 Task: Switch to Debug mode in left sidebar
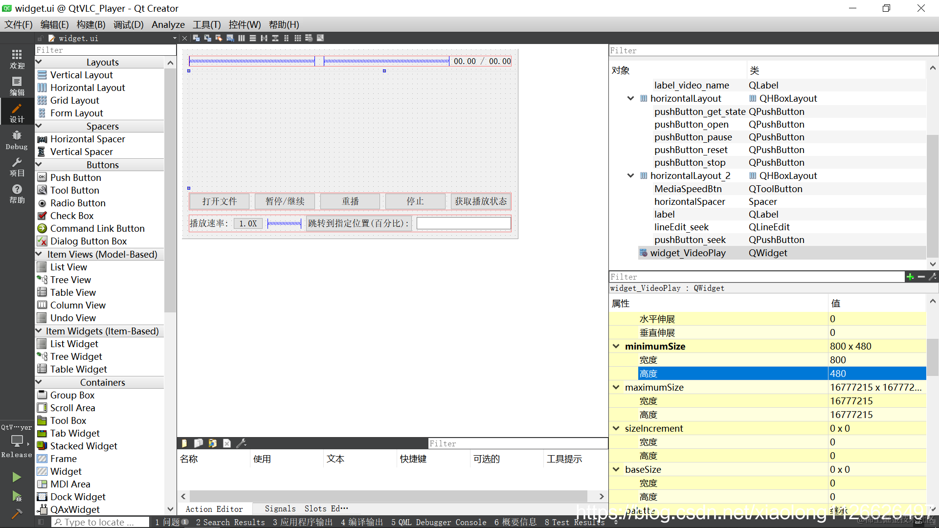17,140
